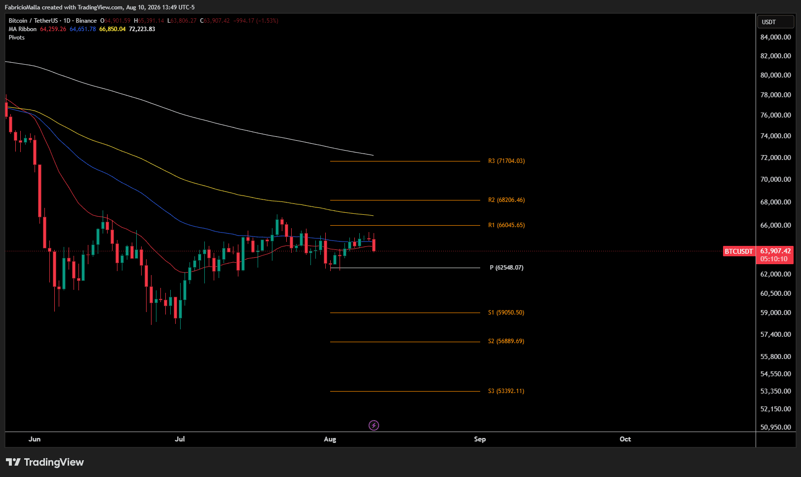Click the 55,800.00 price axis label

(x=775, y=357)
